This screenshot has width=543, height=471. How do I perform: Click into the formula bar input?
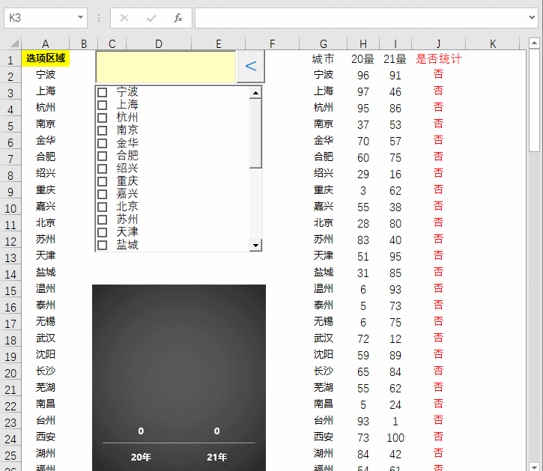pyautogui.click(x=360, y=18)
